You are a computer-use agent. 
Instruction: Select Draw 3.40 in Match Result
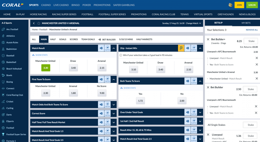tap(73, 68)
